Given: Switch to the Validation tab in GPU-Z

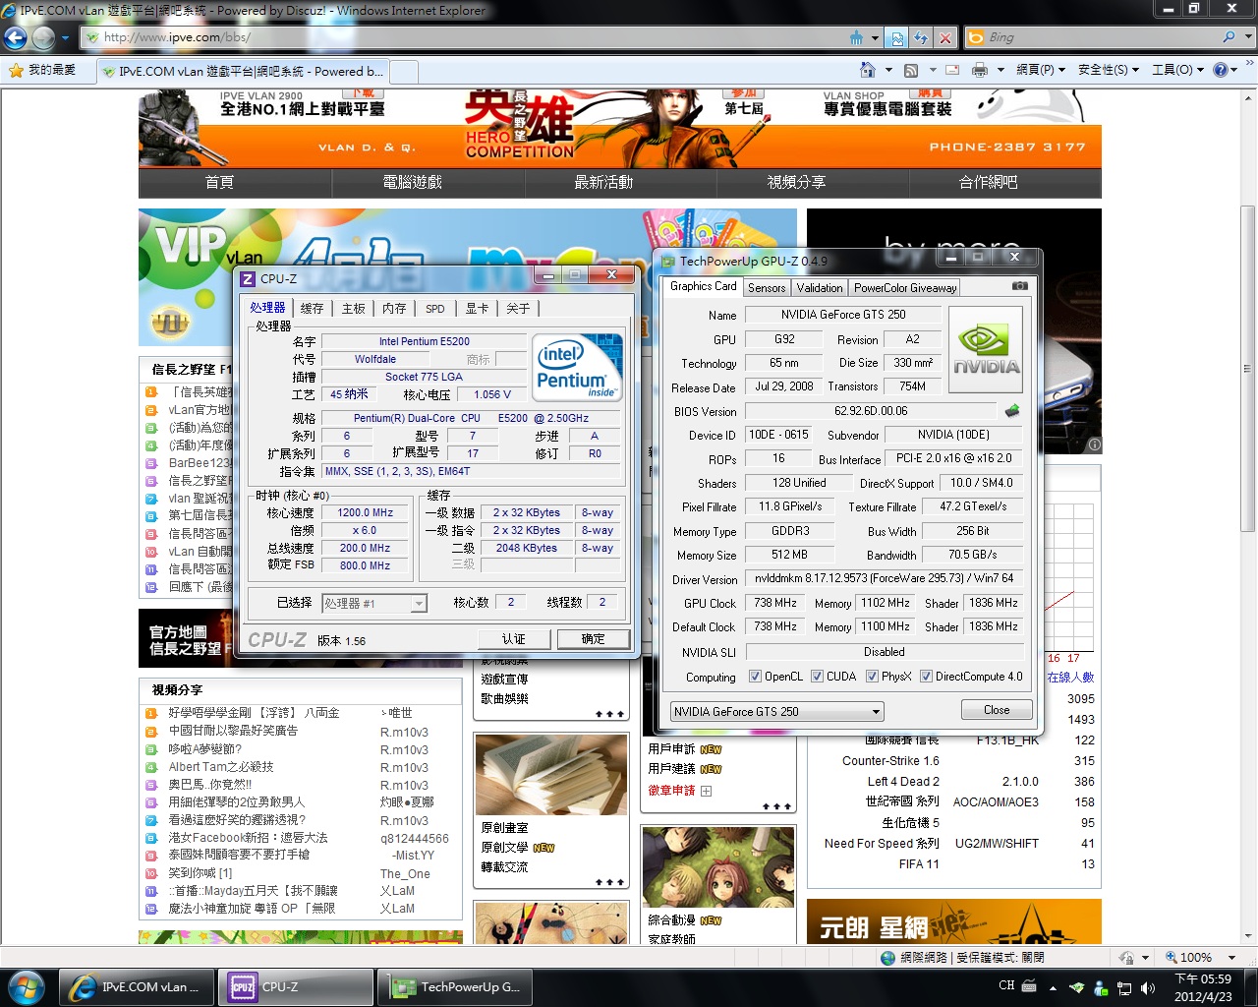Looking at the screenshot, I should [x=820, y=288].
